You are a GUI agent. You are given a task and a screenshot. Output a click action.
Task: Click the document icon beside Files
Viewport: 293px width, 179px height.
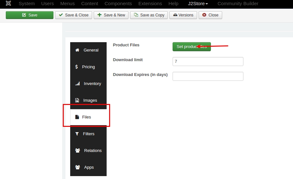click(x=77, y=117)
